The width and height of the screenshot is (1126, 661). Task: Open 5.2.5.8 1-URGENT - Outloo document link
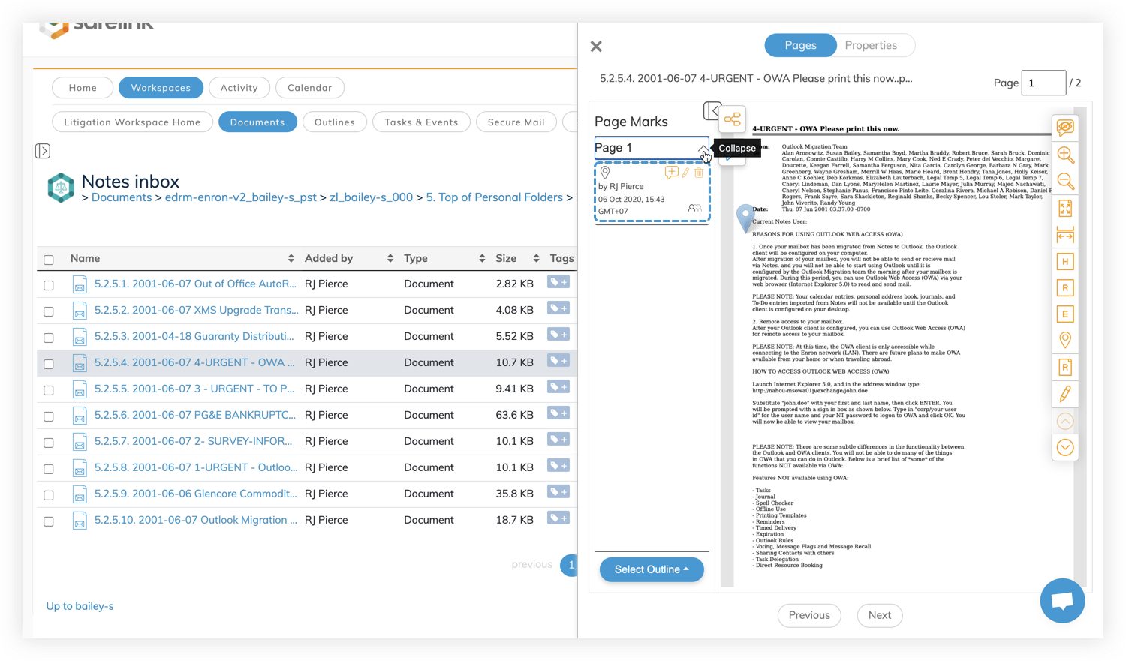click(x=196, y=467)
